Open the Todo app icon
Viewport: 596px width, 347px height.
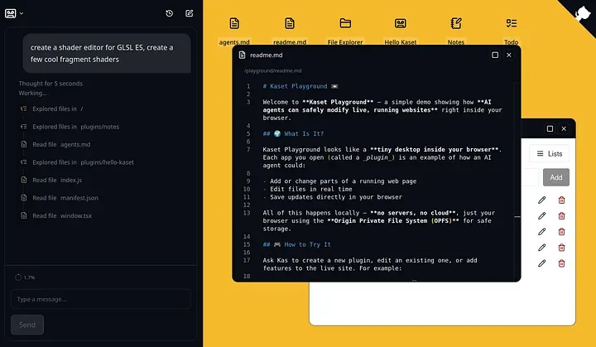[512, 31]
